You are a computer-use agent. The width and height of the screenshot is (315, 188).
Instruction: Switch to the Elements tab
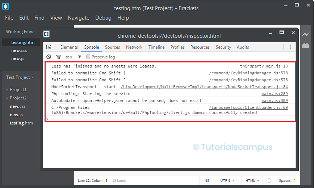(x=69, y=47)
